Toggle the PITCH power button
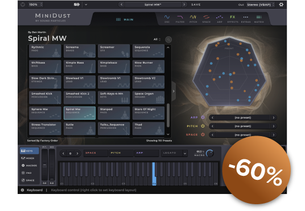305x211 pixels. 203,126
